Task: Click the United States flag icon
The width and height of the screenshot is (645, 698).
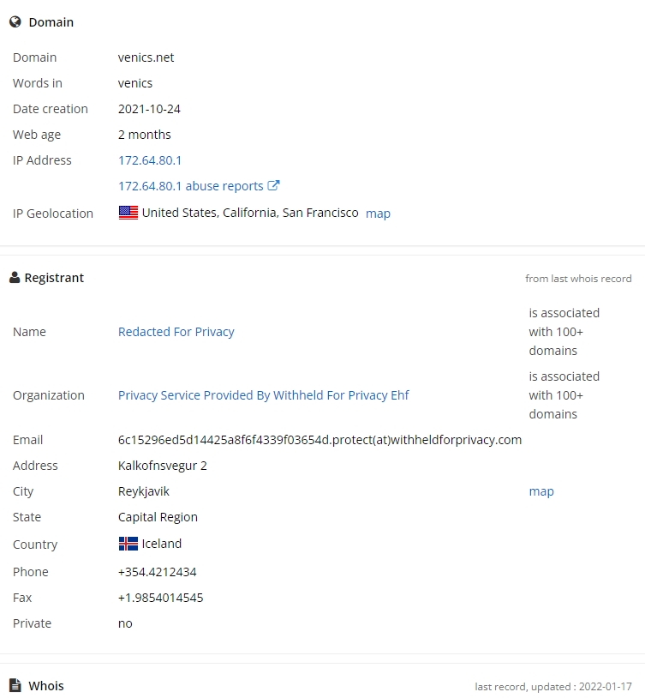Action: (128, 213)
